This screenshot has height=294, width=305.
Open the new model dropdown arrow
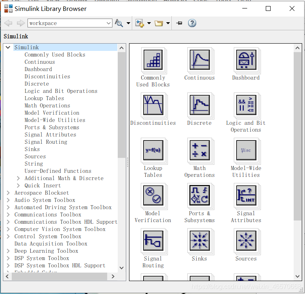[149, 23]
